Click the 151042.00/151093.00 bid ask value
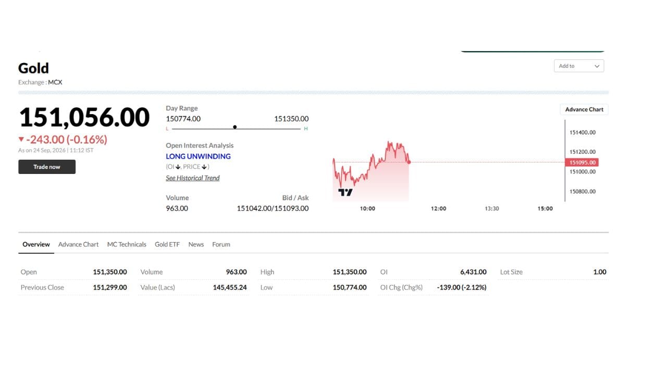The image size is (667, 375). tap(273, 208)
